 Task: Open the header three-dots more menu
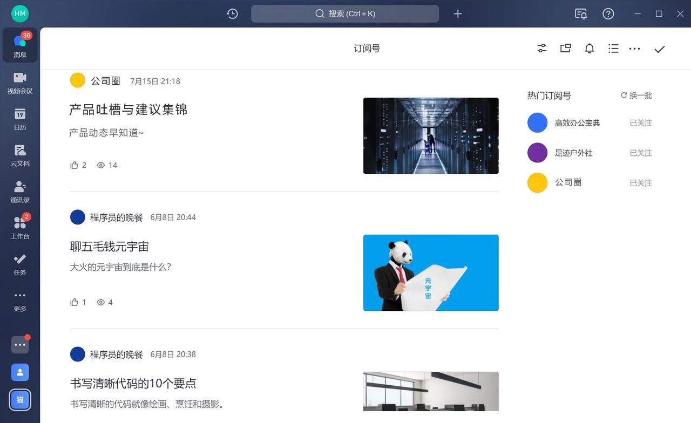(635, 49)
